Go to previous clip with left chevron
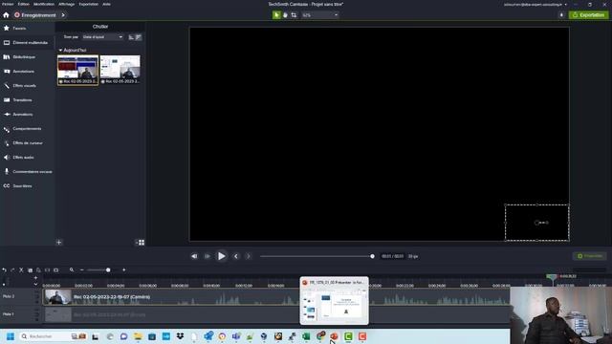Screen dimensions: 612x344 [x=236, y=256]
